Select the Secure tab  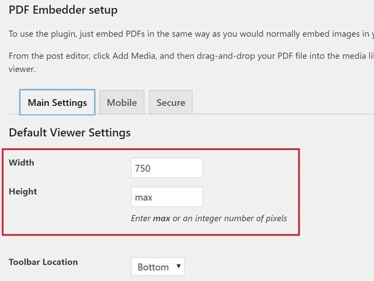pos(170,103)
